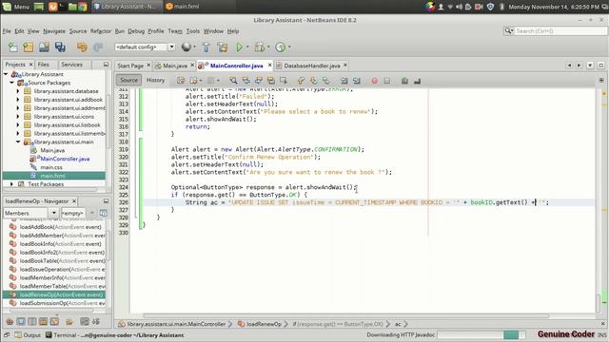This screenshot has width=609, height=342.
Task: Collapse library.assistant.ui.main package
Action: (x=18, y=142)
